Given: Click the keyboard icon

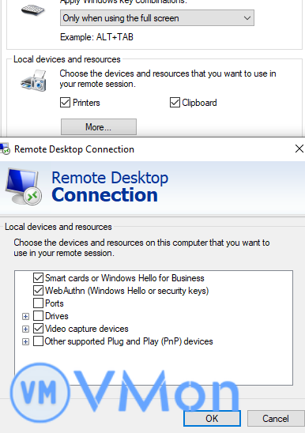Looking at the screenshot, I should (33, 10).
